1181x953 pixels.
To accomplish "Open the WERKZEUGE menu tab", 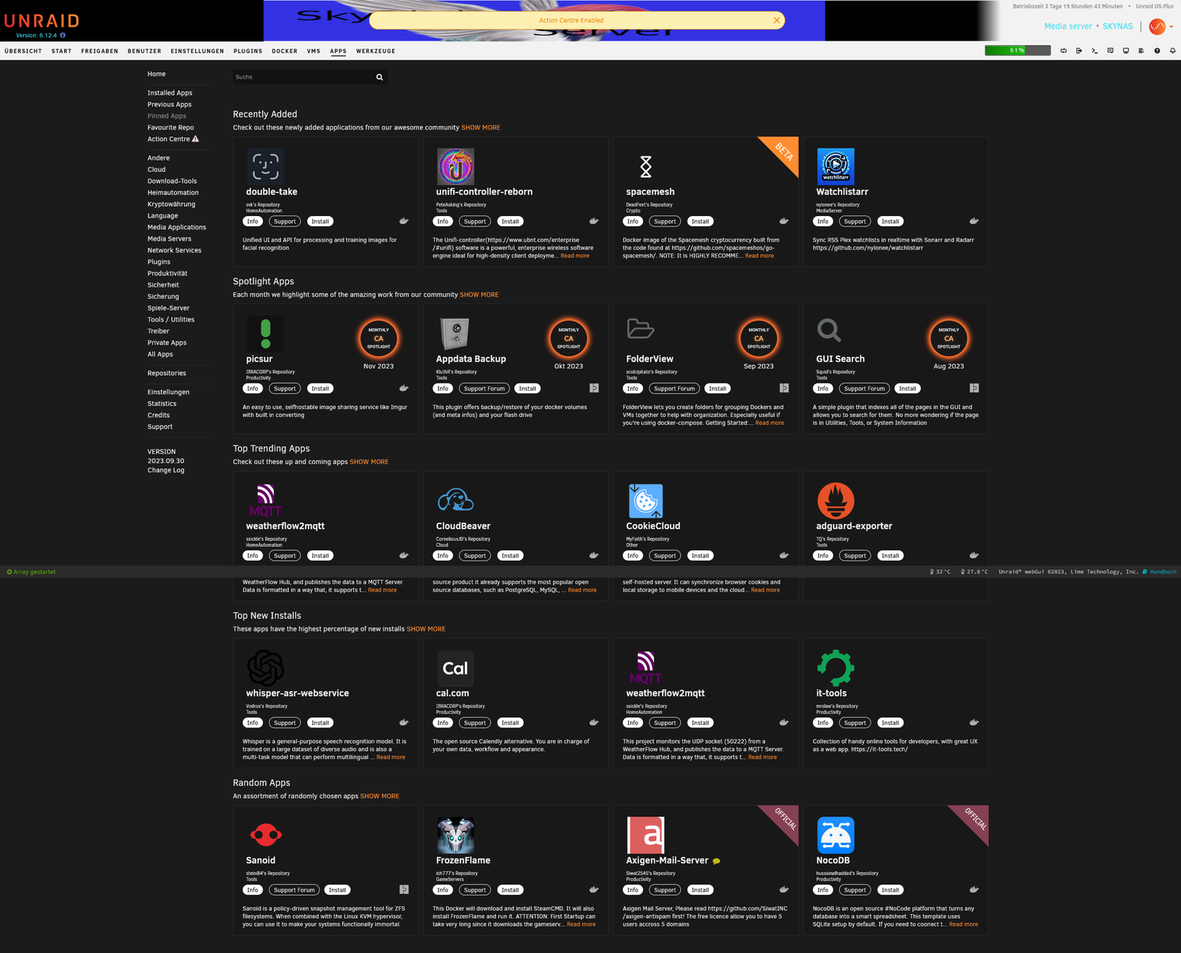I will pyautogui.click(x=375, y=51).
